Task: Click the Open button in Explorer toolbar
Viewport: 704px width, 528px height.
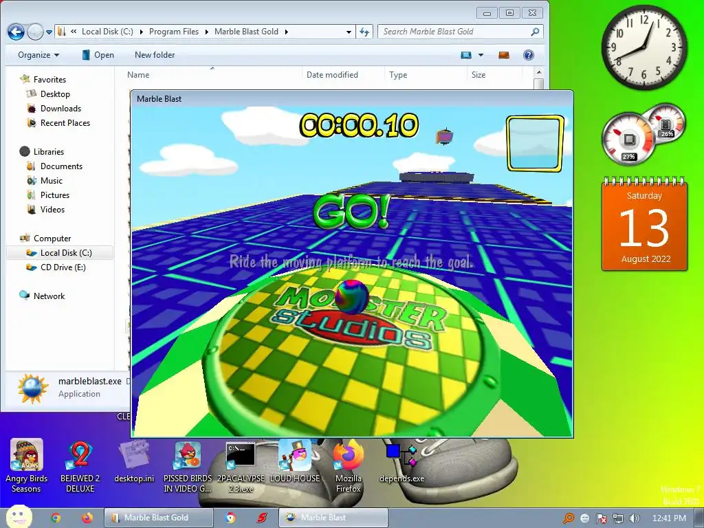Action: (x=98, y=55)
